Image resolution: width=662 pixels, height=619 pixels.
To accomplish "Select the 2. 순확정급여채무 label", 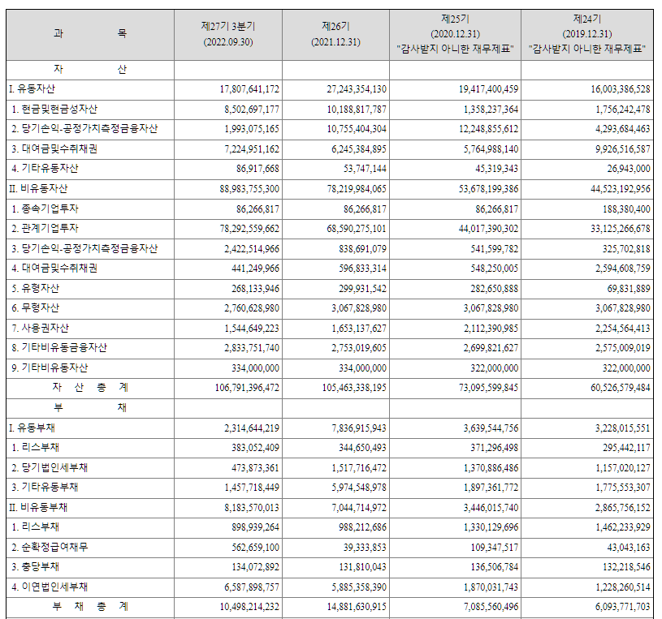I will (x=50, y=548).
